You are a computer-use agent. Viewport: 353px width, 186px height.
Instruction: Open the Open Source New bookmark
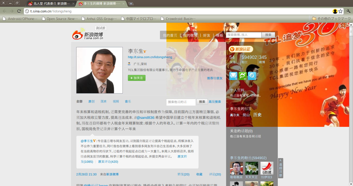pyautogui.click(x=60, y=19)
